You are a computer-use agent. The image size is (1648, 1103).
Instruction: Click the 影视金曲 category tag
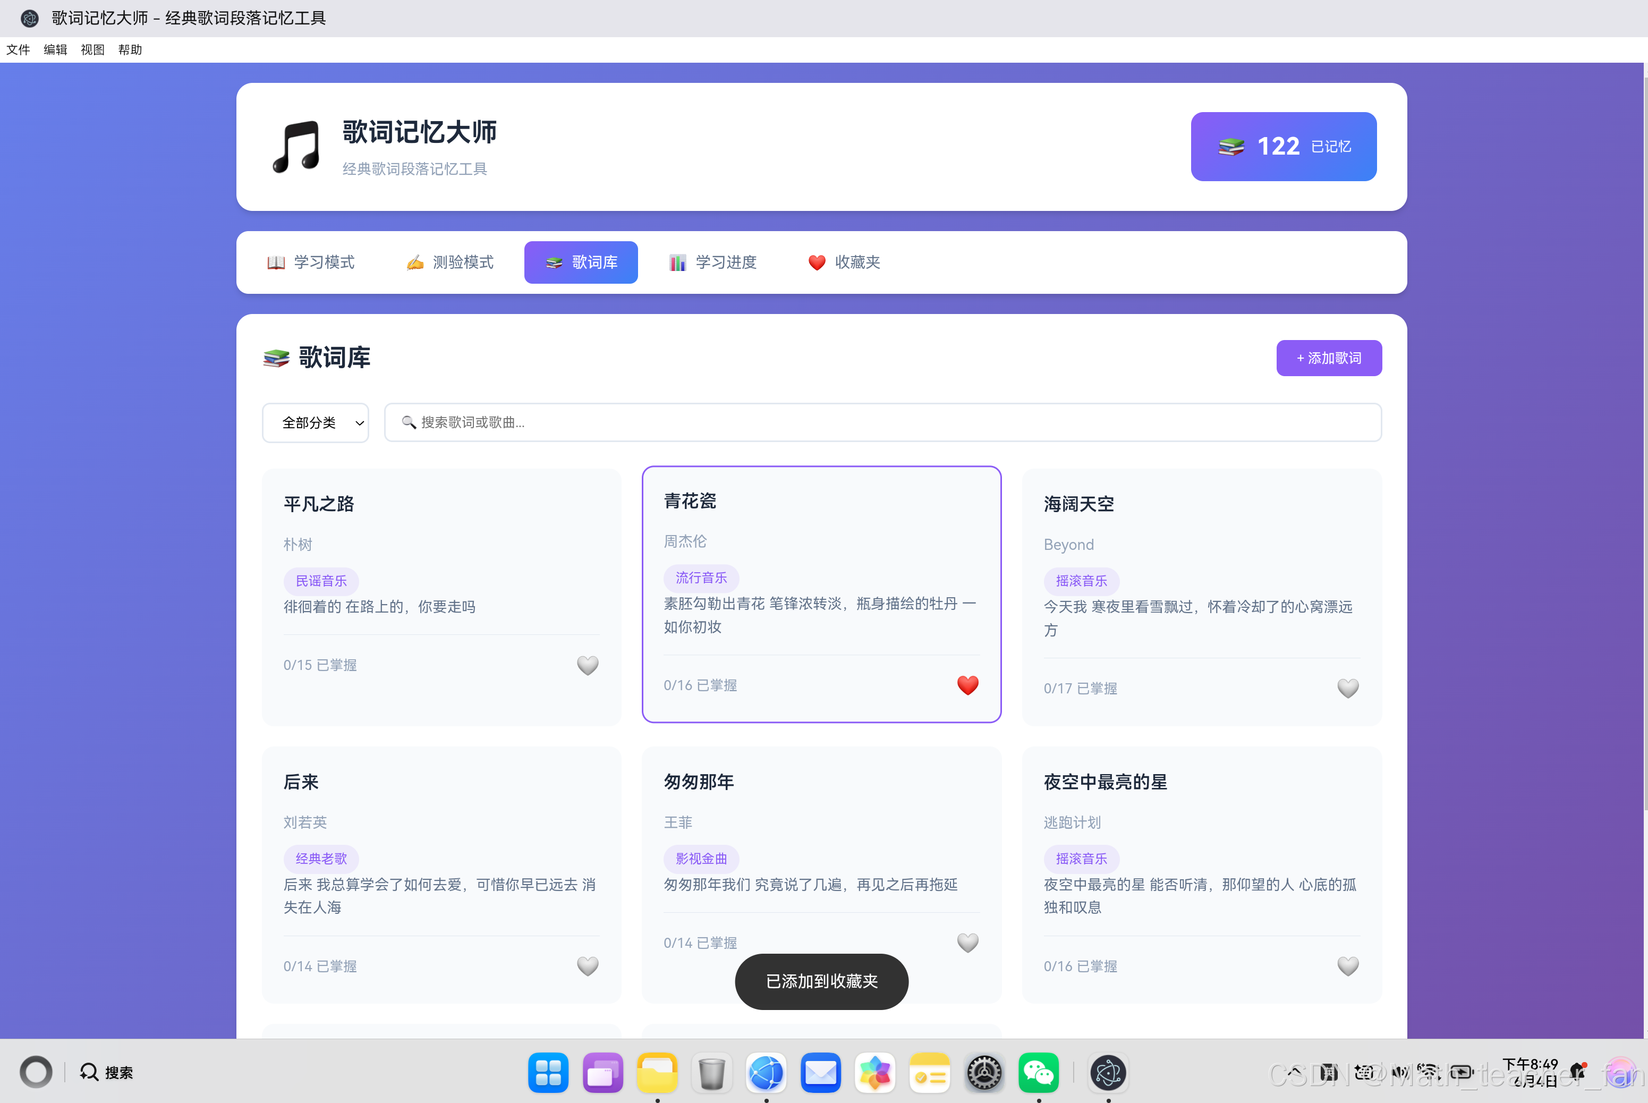[x=701, y=859]
